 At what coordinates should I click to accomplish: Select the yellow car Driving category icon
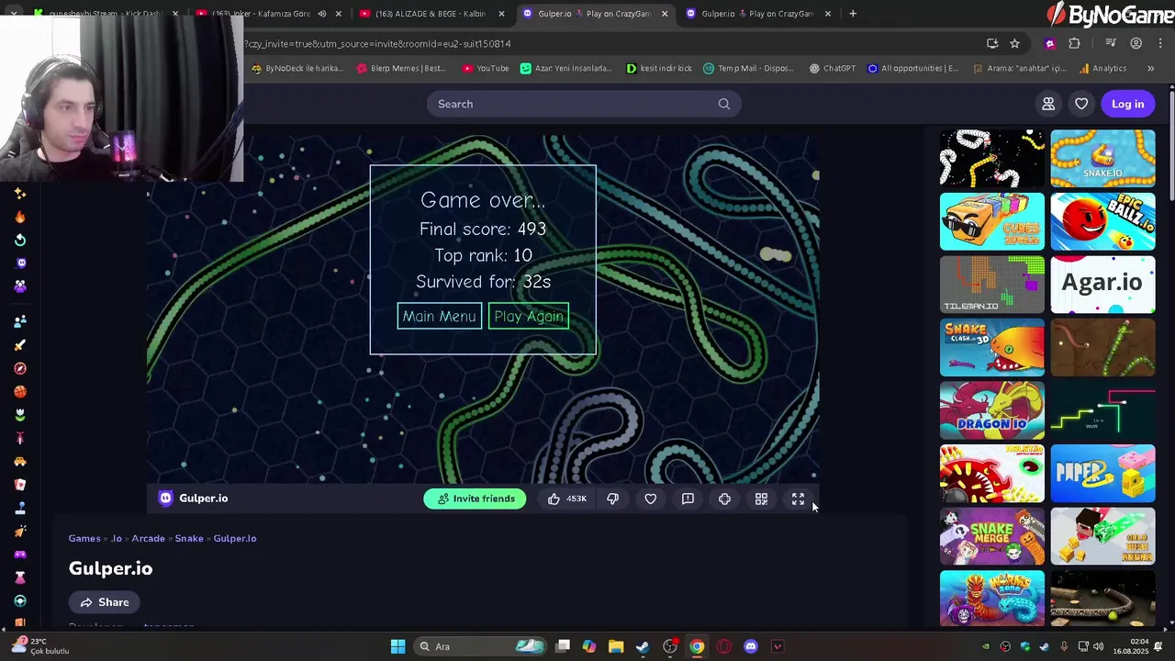[20, 462]
